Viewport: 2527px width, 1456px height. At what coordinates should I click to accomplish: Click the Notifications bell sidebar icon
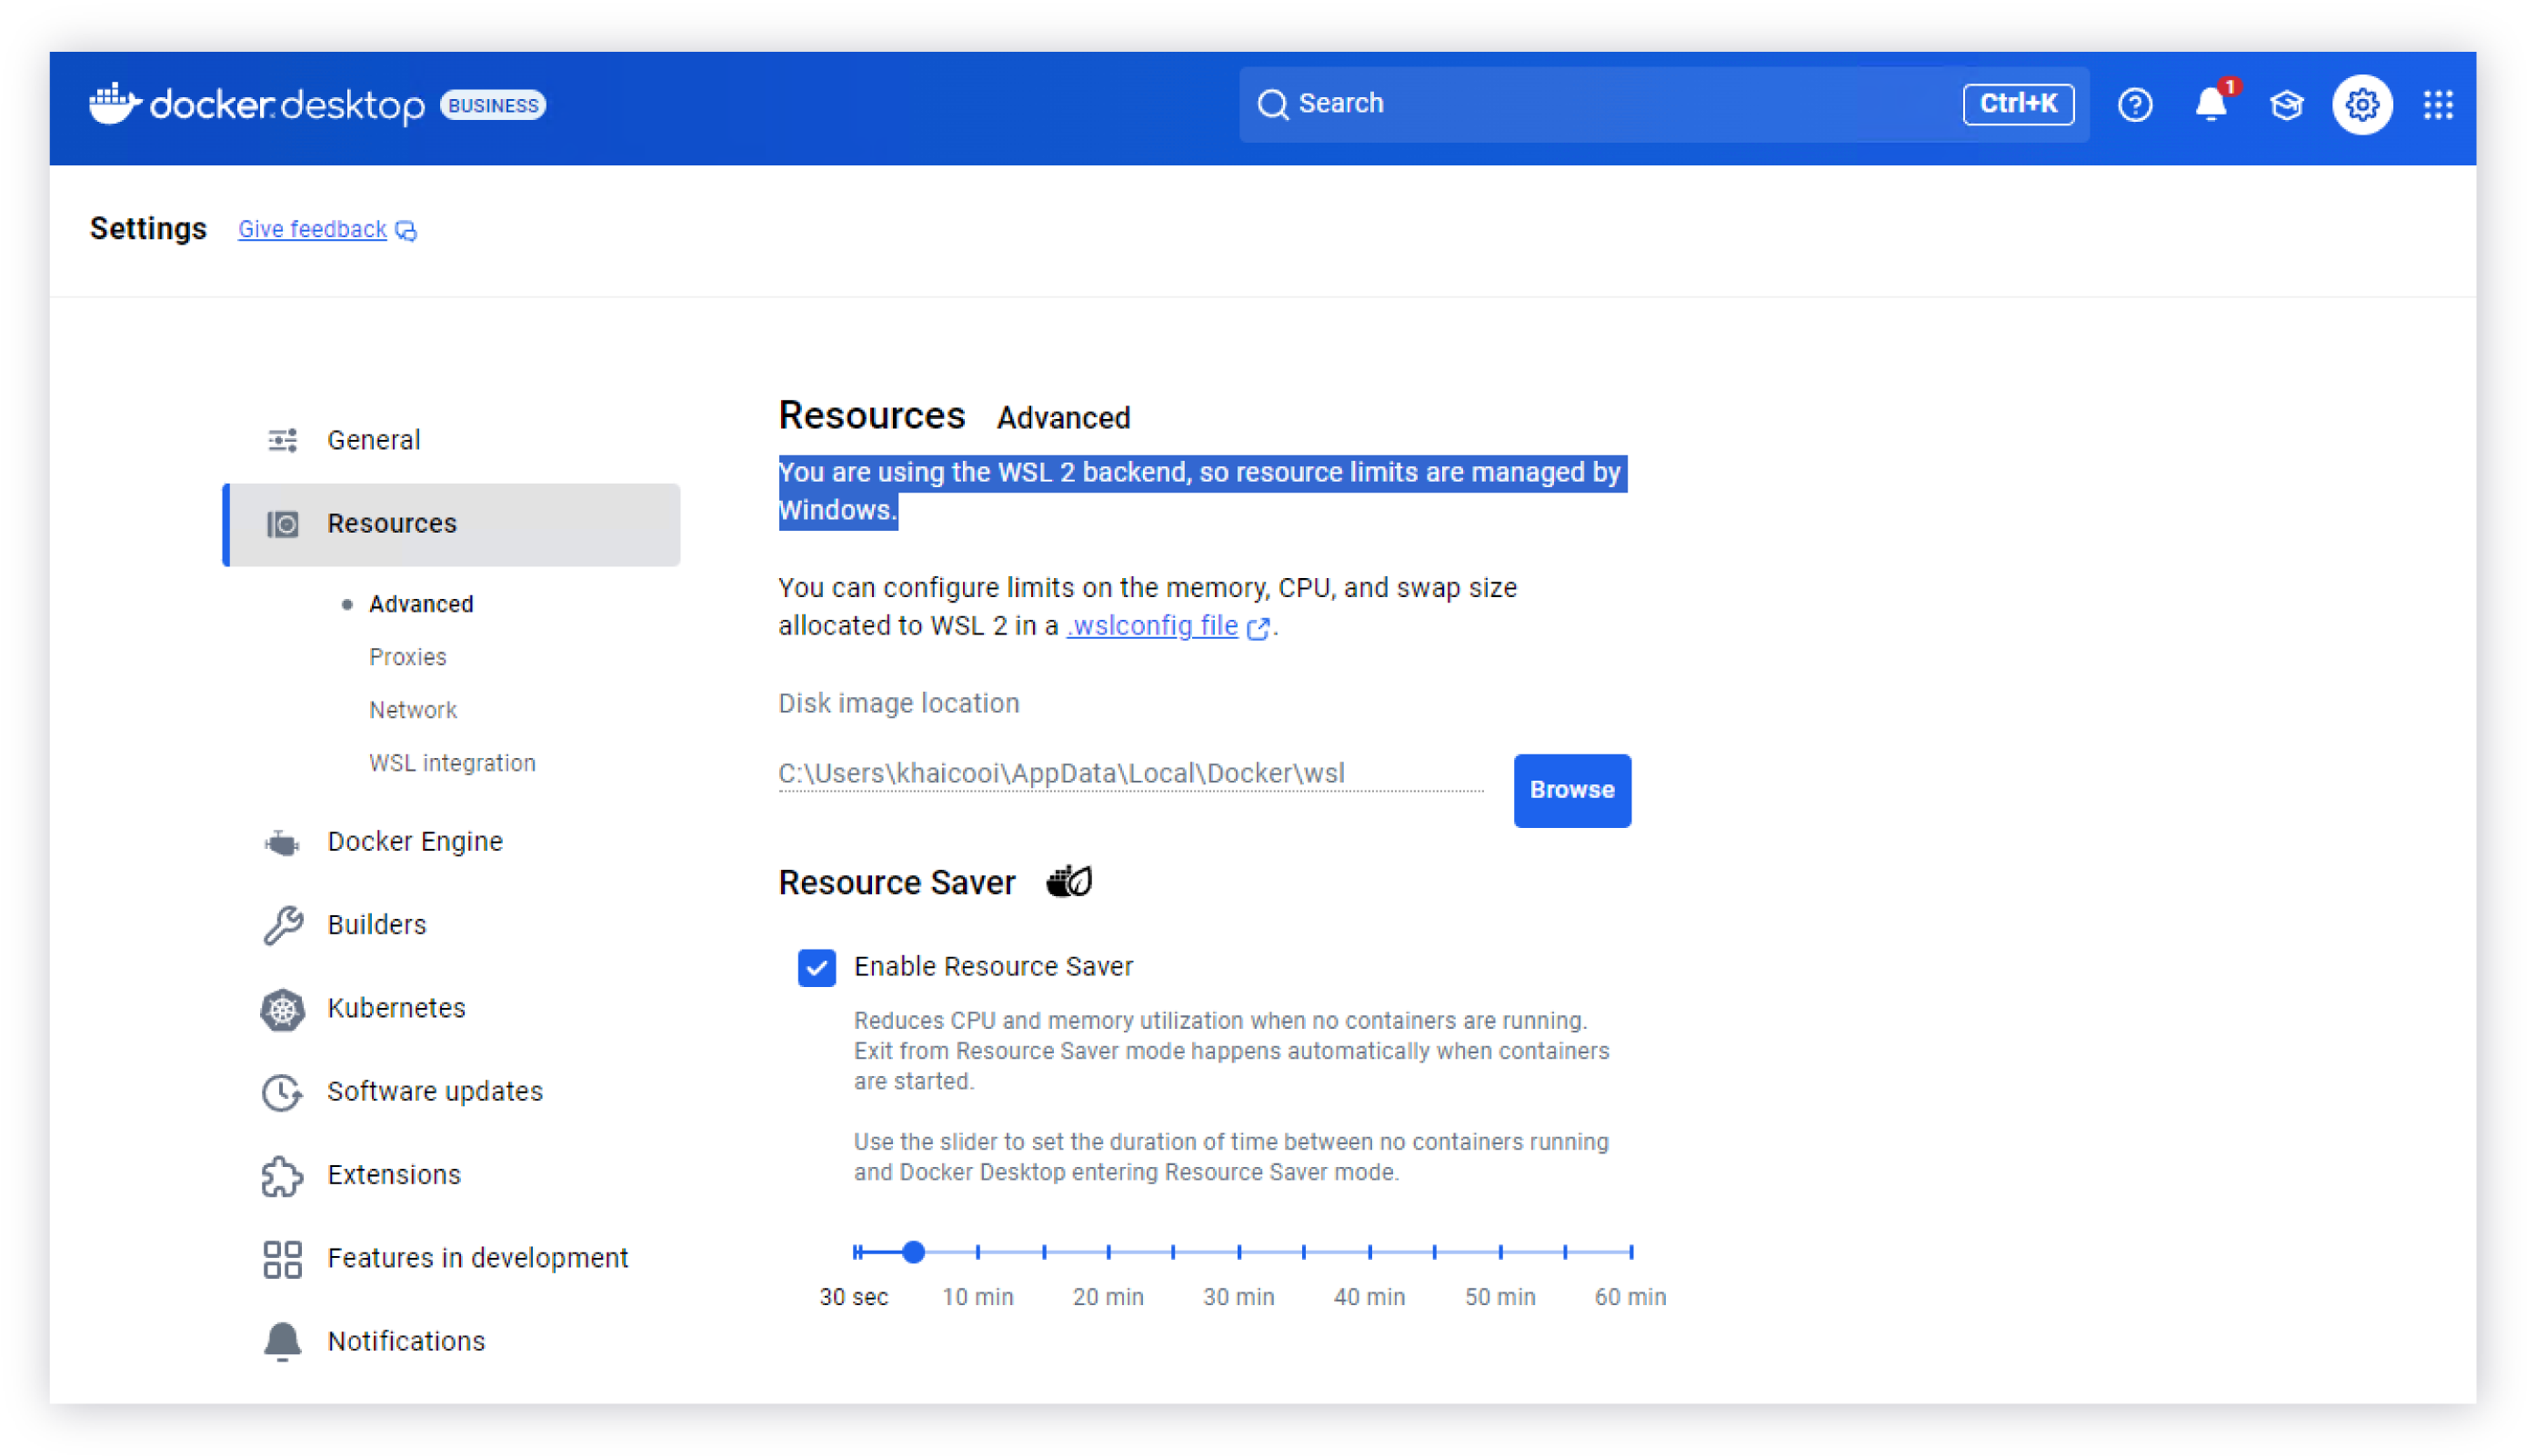click(x=282, y=1341)
